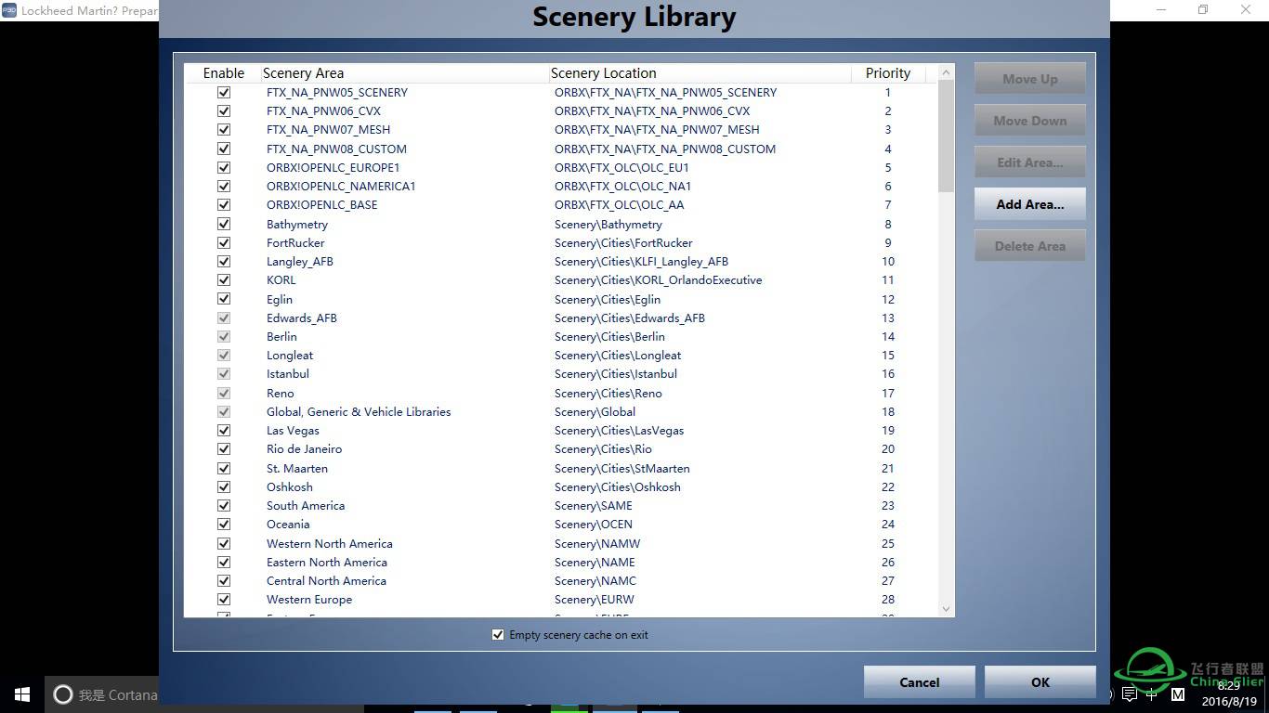1269x713 pixels.
Task: Click the Prepar3D app icon in title bar
Action: tap(9, 10)
